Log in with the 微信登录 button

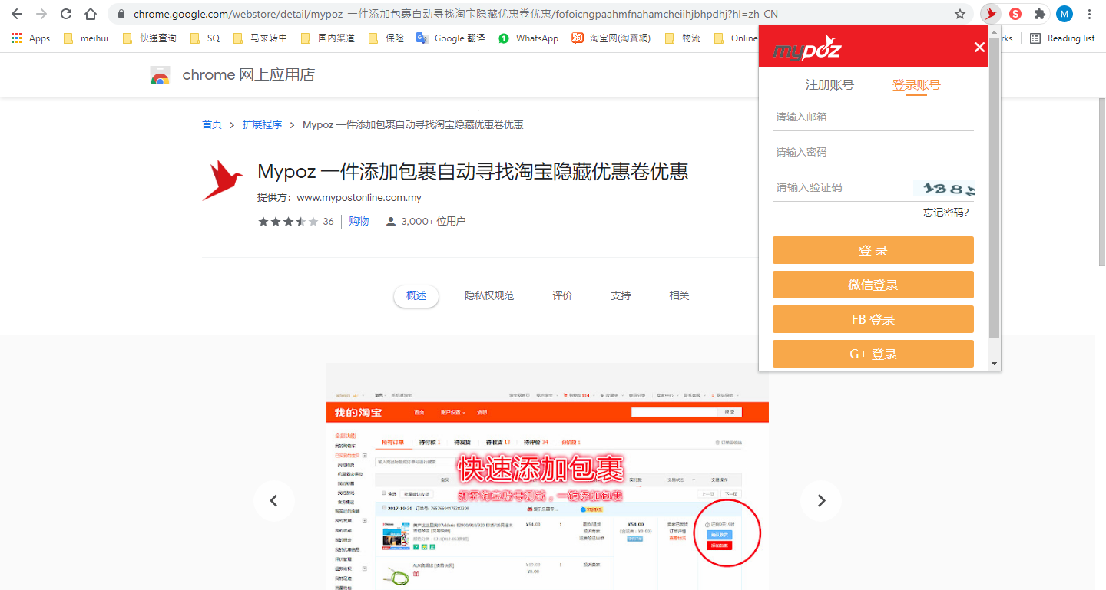873,285
